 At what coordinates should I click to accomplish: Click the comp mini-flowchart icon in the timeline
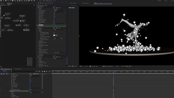pyautogui.click(x=36, y=71)
